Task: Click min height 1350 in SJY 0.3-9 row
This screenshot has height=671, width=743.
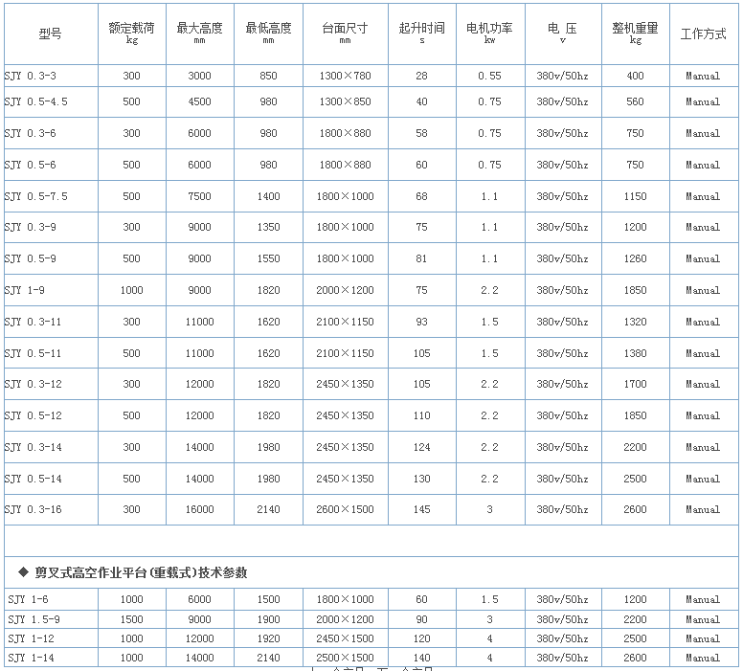Action: pyautogui.click(x=269, y=227)
